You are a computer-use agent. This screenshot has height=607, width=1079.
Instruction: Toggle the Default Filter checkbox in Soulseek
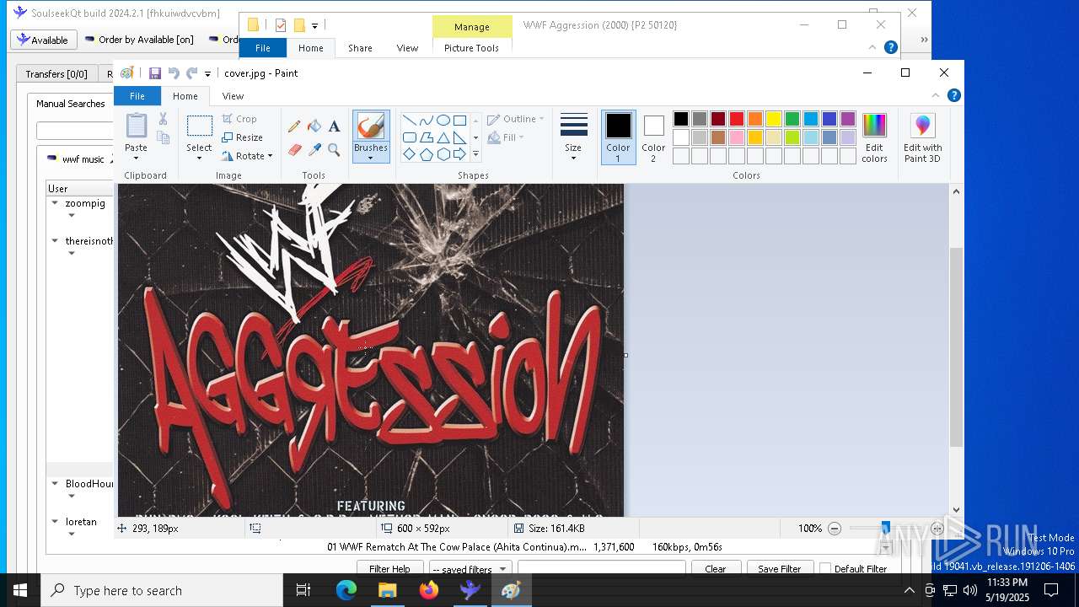825,569
